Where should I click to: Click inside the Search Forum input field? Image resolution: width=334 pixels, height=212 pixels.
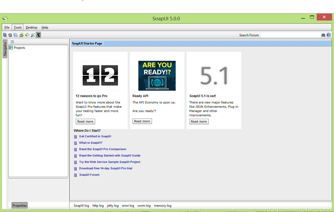[x=291, y=35]
